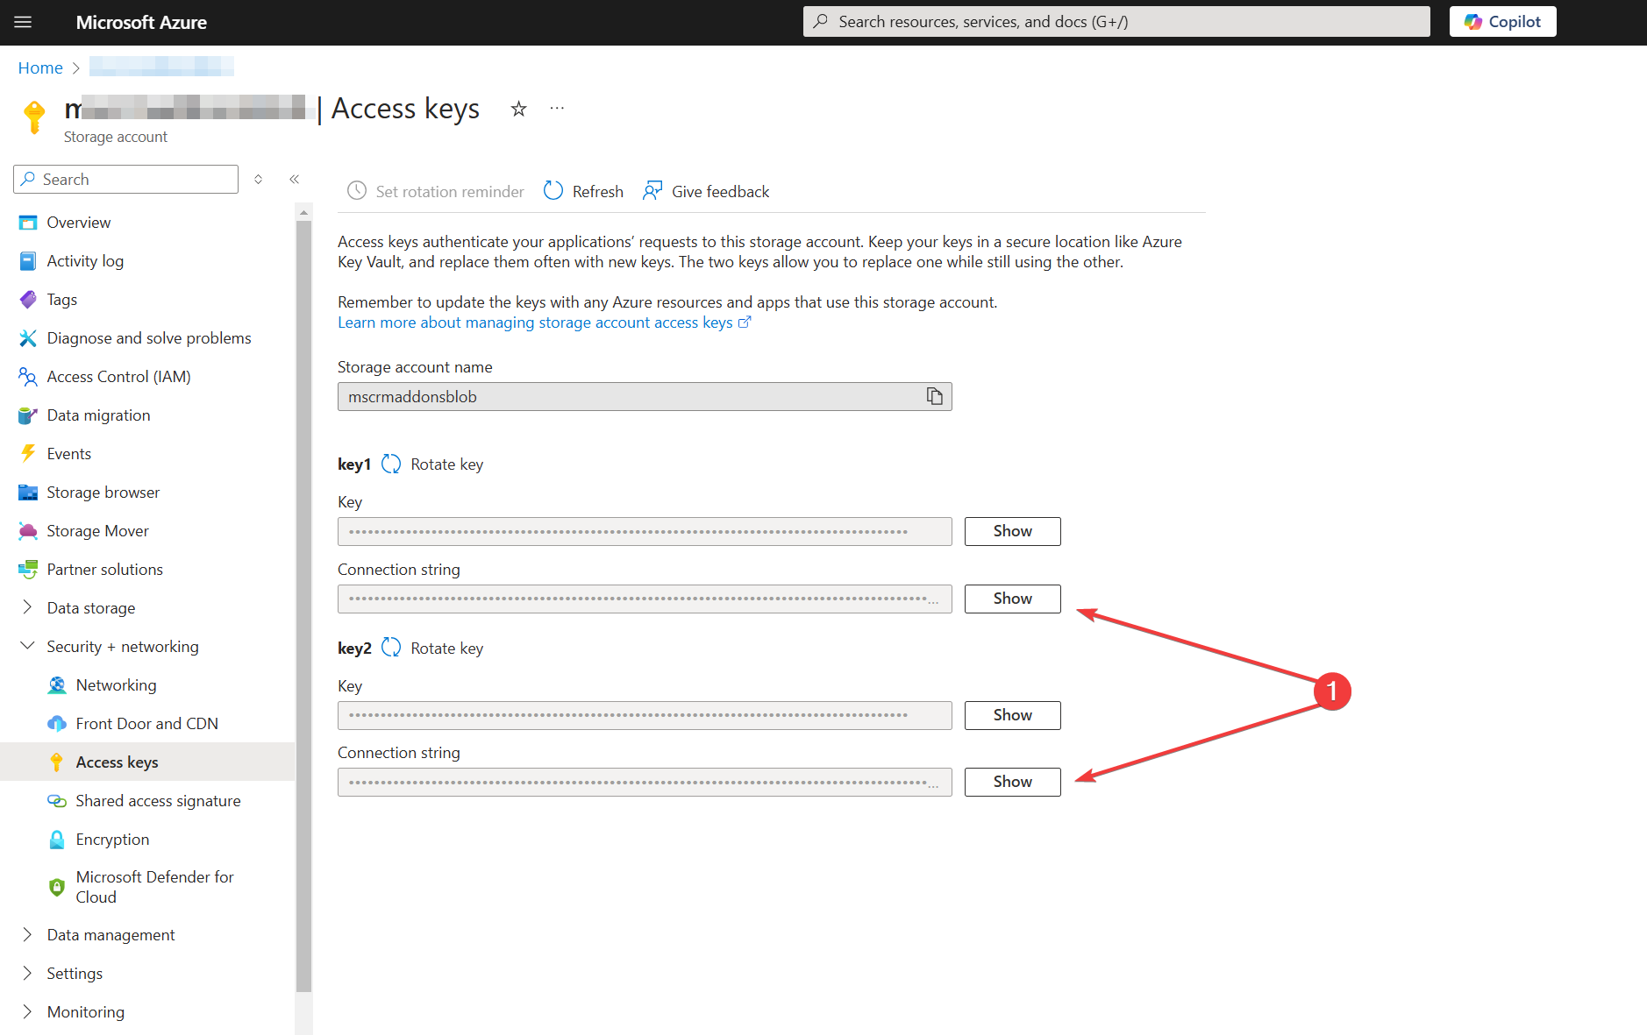The image size is (1647, 1035).
Task: Click the Data migration icon
Action: [28, 415]
